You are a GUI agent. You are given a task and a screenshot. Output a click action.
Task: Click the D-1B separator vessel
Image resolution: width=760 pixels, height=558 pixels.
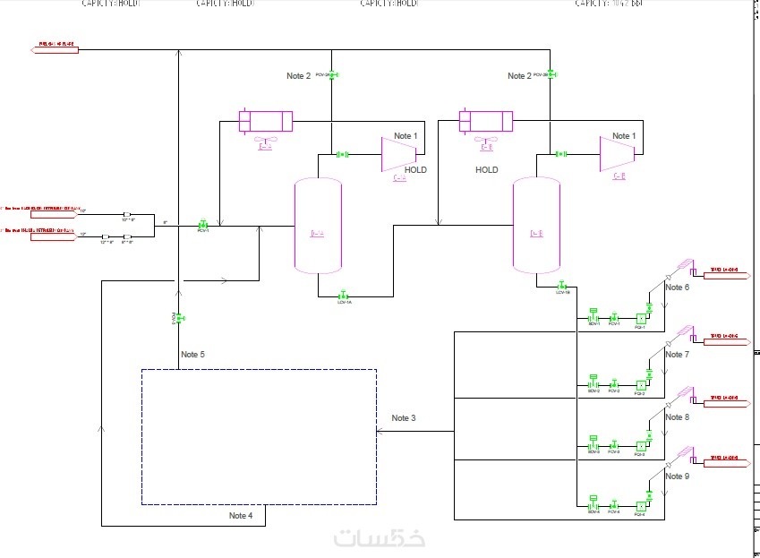(x=536, y=226)
